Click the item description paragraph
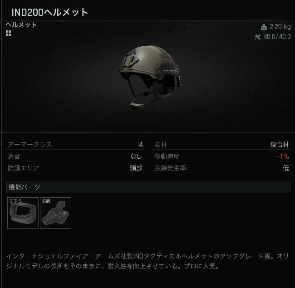 [x=147, y=261]
